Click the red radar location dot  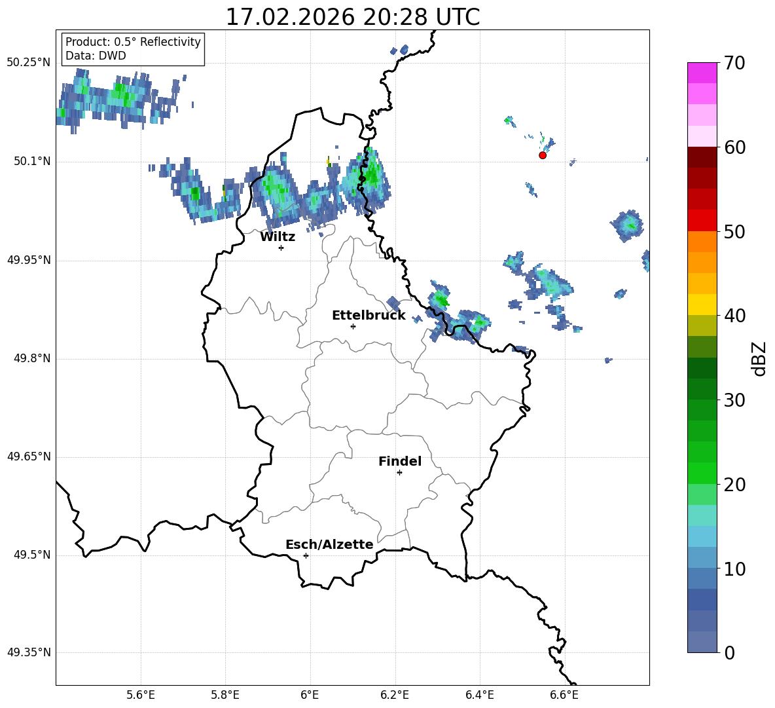pyautogui.click(x=543, y=155)
